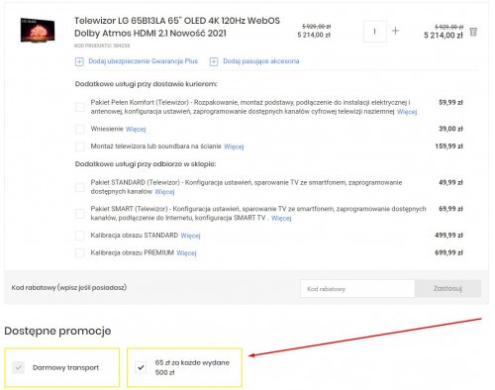Open Więcej link for Pakiet SMART
The image size is (495, 390).
(281, 218)
